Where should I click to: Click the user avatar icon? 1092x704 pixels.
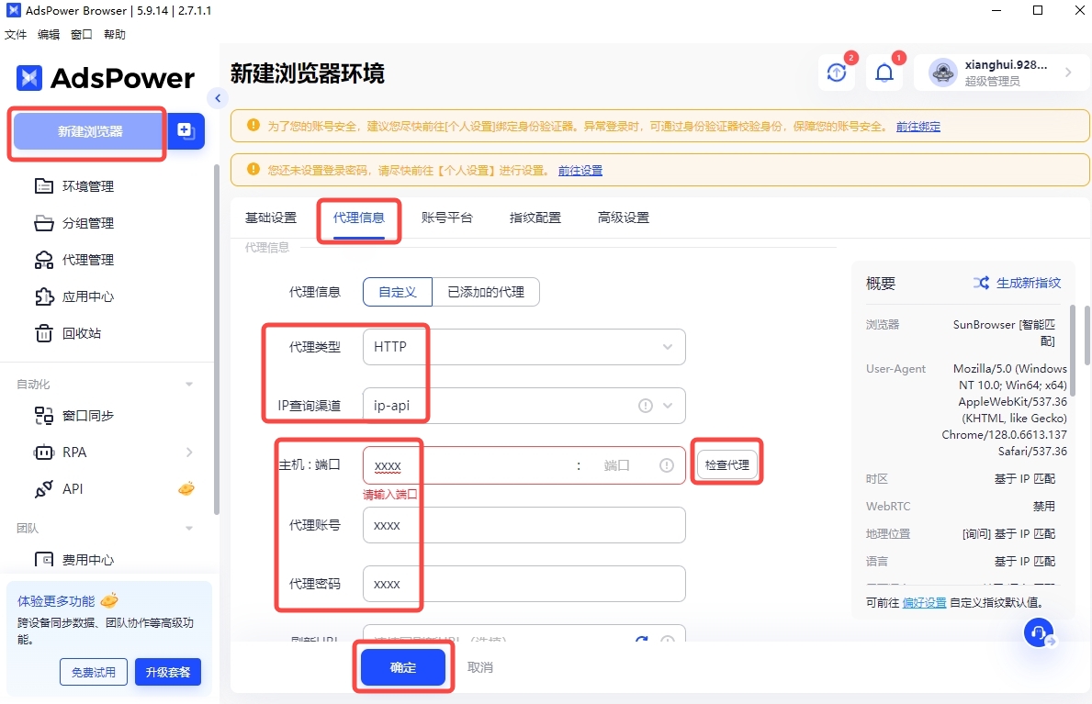click(x=943, y=73)
